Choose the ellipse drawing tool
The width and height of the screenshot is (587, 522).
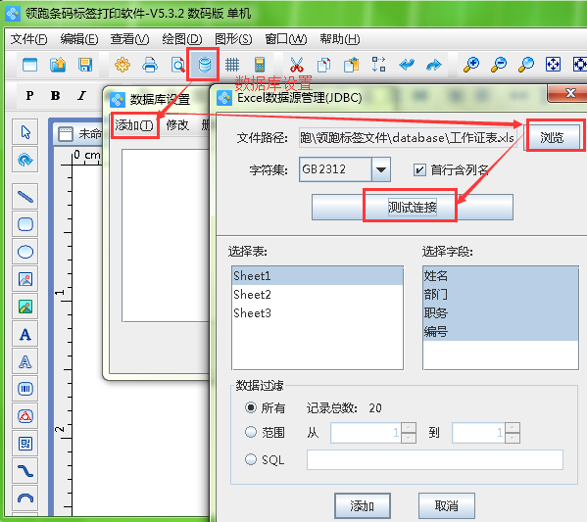tap(25, 252)
